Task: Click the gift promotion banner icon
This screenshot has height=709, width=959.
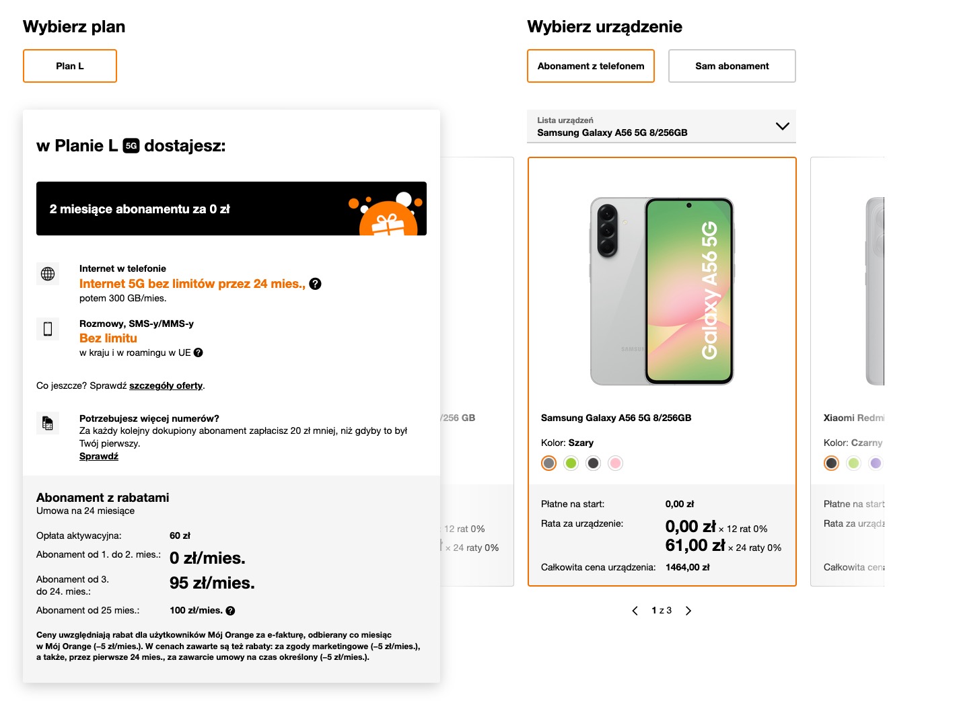Action: click(x=388, y=214)
